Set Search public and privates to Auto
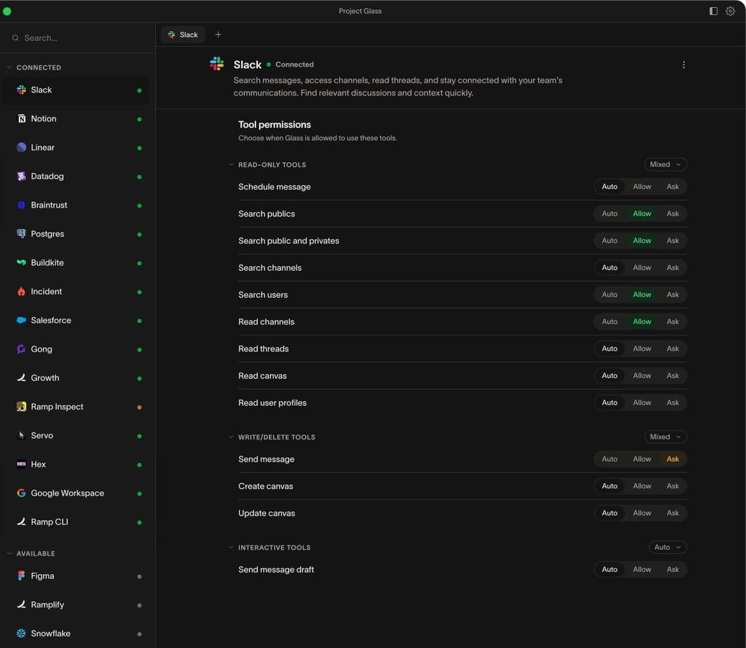 (610, 241)
